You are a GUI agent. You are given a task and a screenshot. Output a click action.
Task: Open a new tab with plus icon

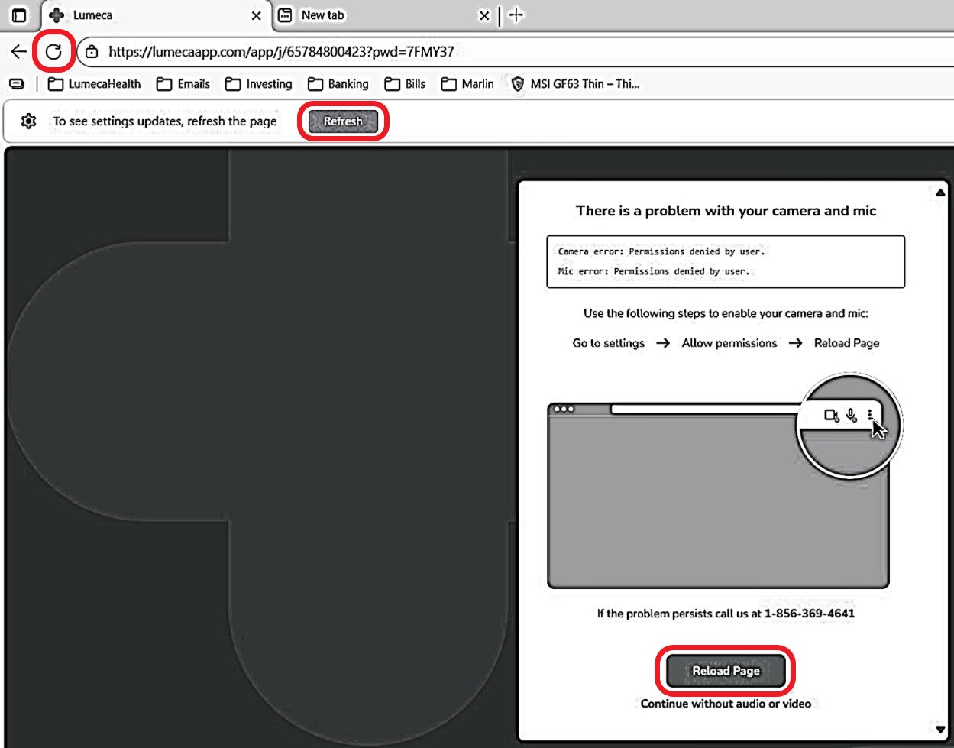516,15
